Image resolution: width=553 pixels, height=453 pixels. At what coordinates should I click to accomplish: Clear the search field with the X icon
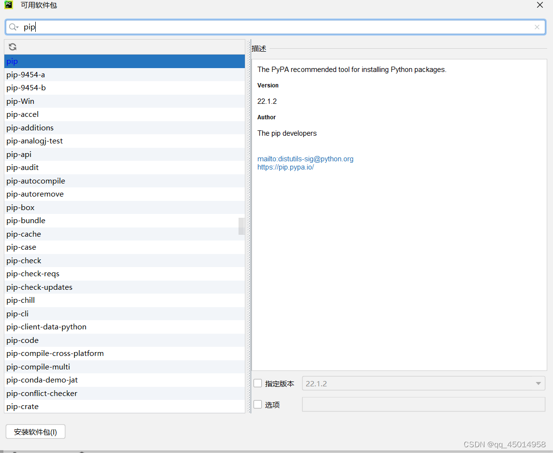(537, 27)
